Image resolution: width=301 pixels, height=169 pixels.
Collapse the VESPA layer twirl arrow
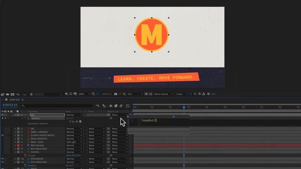click(16, 152)
